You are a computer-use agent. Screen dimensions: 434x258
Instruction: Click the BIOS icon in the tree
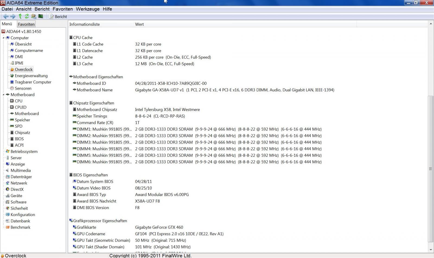point(12,139)
